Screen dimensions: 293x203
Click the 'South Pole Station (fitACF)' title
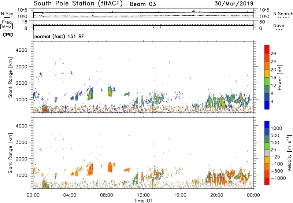click(x=78, y=4)
